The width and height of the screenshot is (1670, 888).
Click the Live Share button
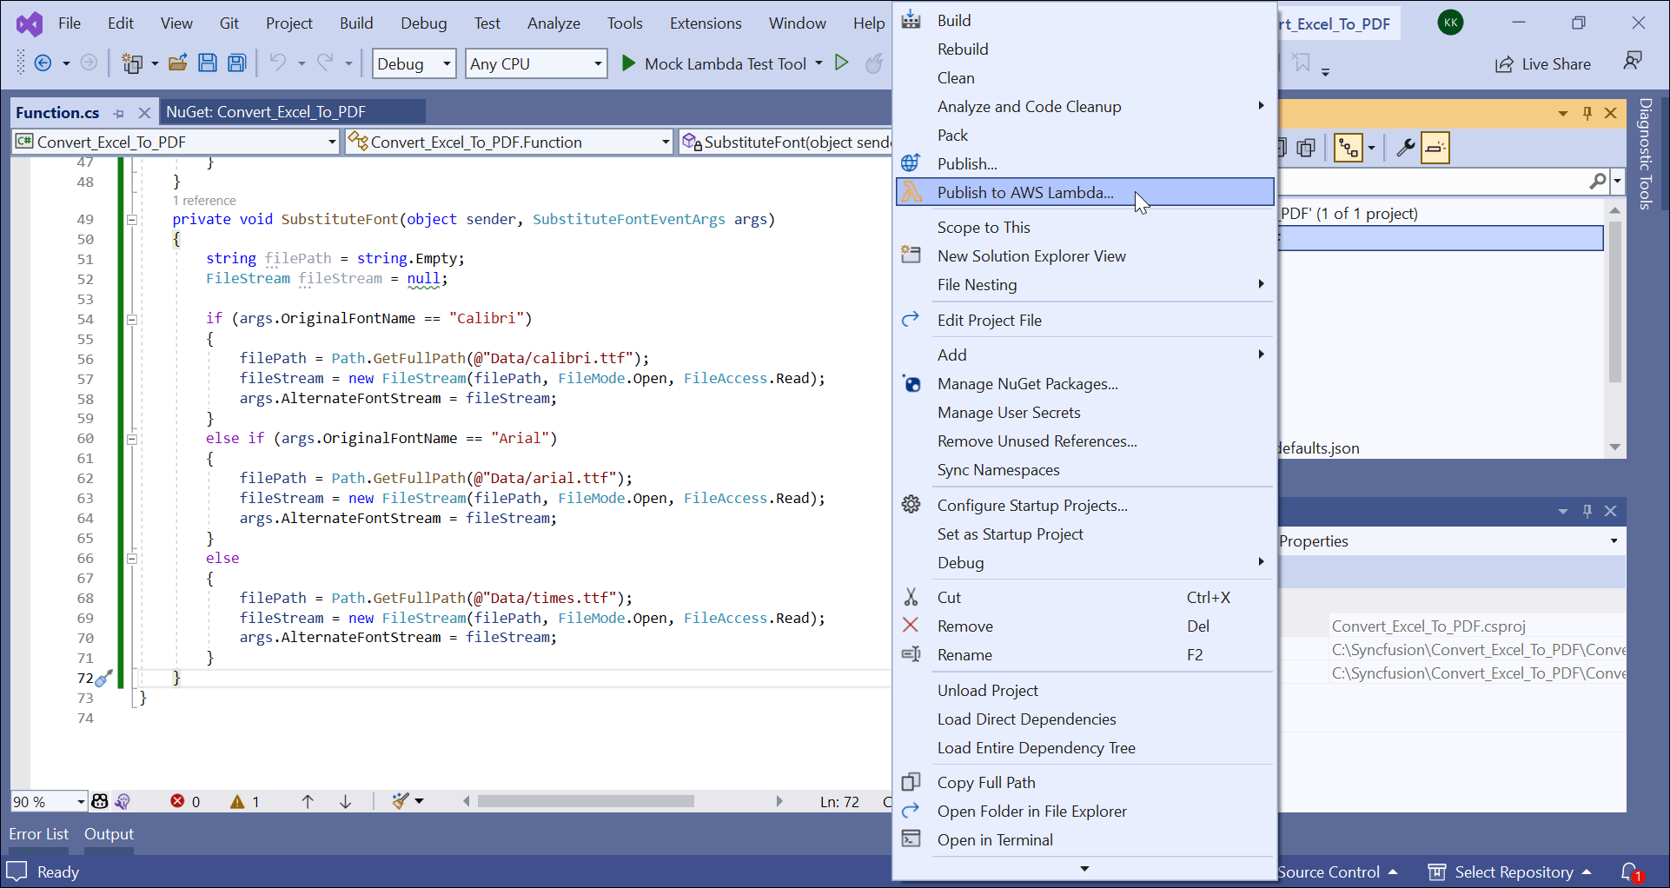(1543, 64)
